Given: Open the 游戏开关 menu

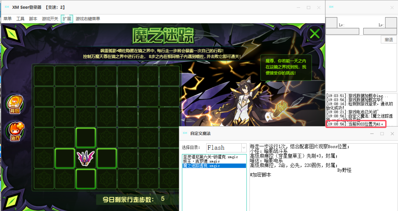Looking at the screenshot, I should coord(50,19).
